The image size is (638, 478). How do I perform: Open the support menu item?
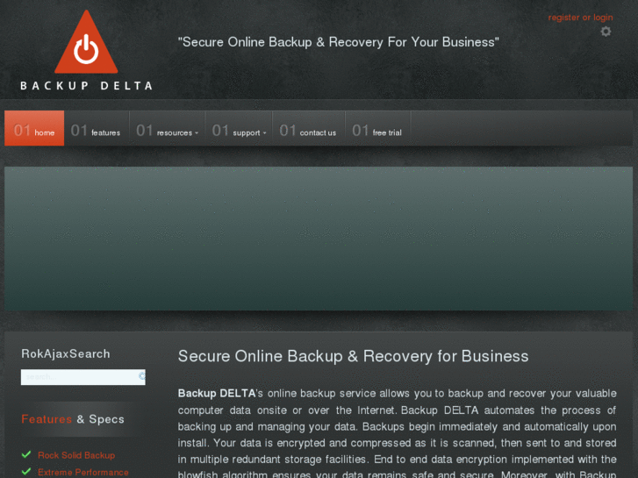pos(239,128)
